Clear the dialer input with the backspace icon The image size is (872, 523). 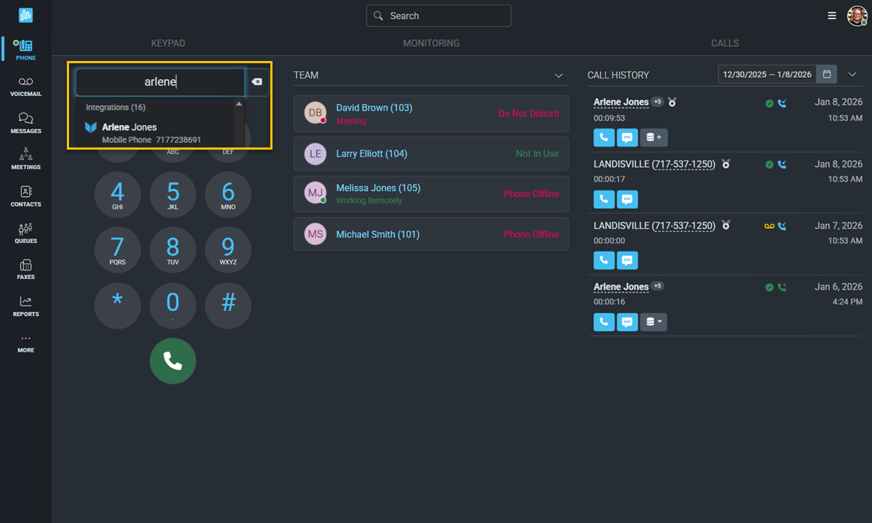(x=257, y=81)
